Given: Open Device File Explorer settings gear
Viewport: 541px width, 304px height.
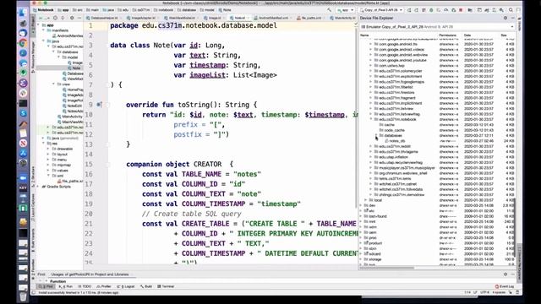Looking at the screenshot, I should [x=505, y=18].
